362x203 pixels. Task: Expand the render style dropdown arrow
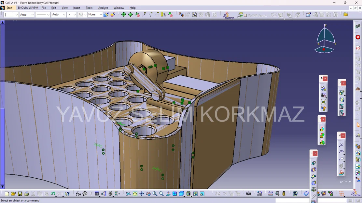pos(191,197)
